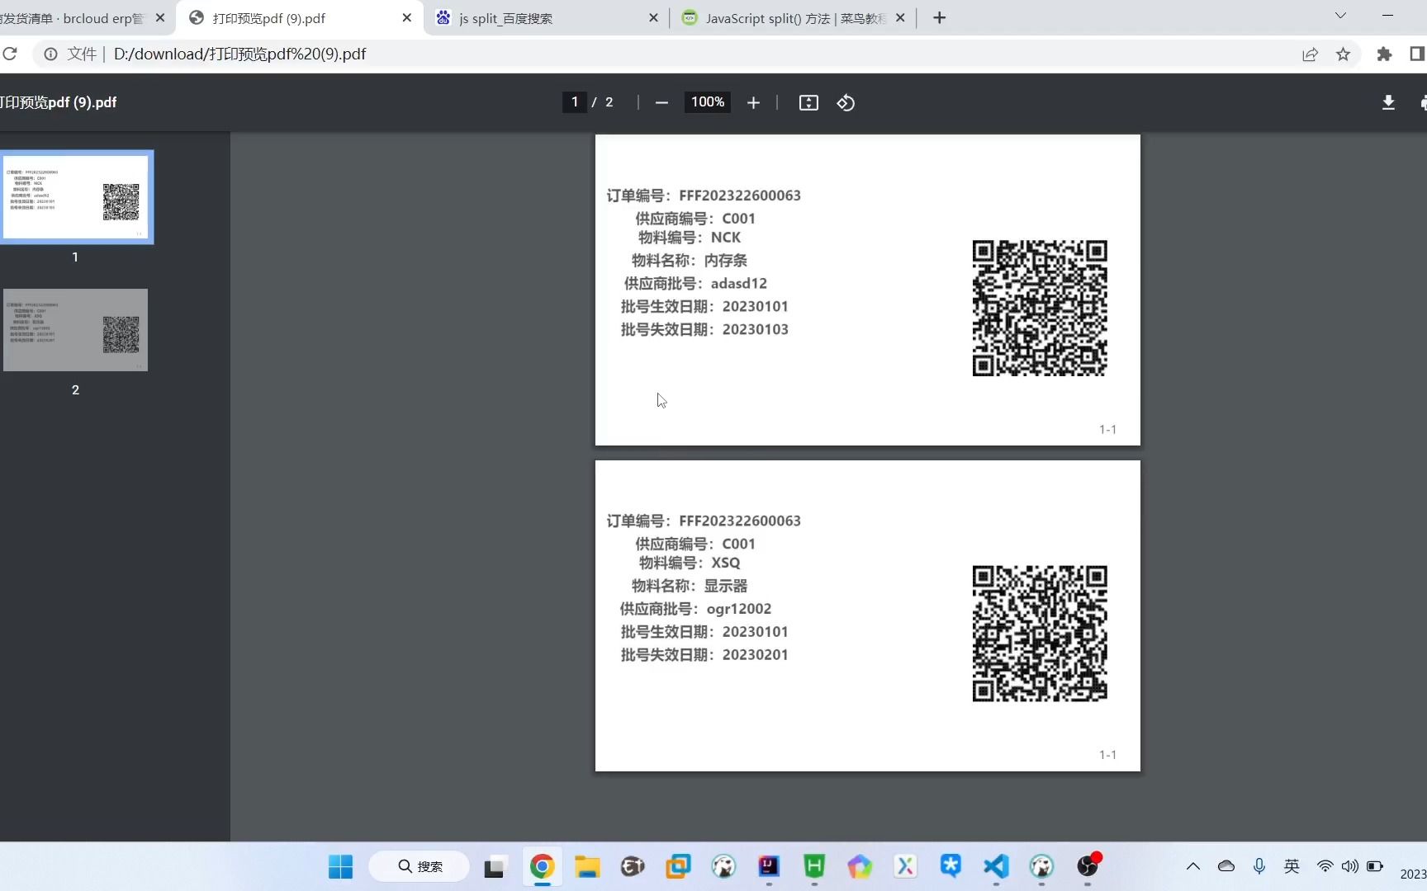1427x891 pixels.
Task: Click the text 物料名称: 显示器
Action: pos(690,586)
